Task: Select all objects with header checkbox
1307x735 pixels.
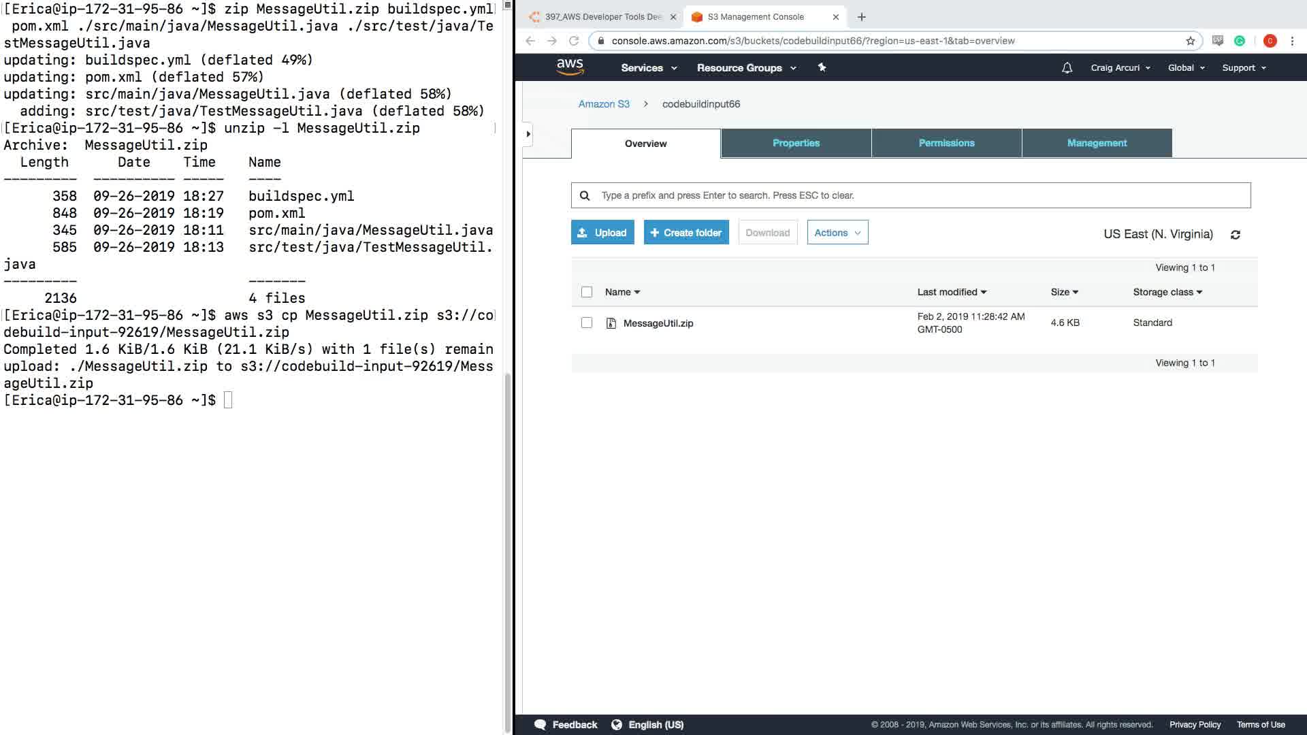Action: click(587, 292)
